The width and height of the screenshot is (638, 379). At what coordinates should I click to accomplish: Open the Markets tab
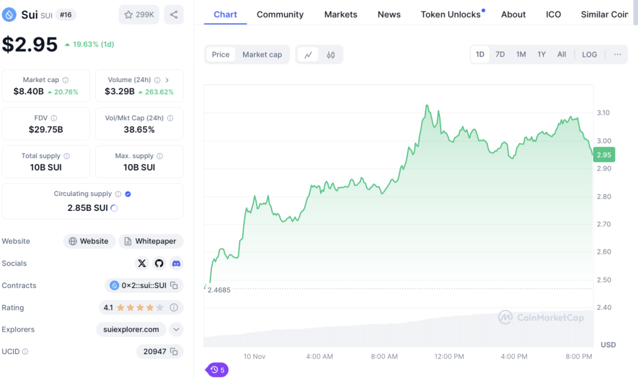(x=341, y=14)
